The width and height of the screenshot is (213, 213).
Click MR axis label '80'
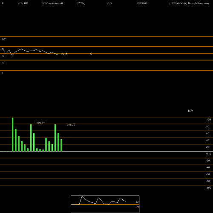pyautogui.click(x=208, y=127)
